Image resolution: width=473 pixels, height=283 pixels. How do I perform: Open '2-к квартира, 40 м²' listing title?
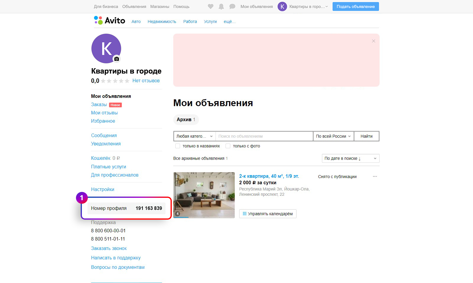click(x=269, y=176)
